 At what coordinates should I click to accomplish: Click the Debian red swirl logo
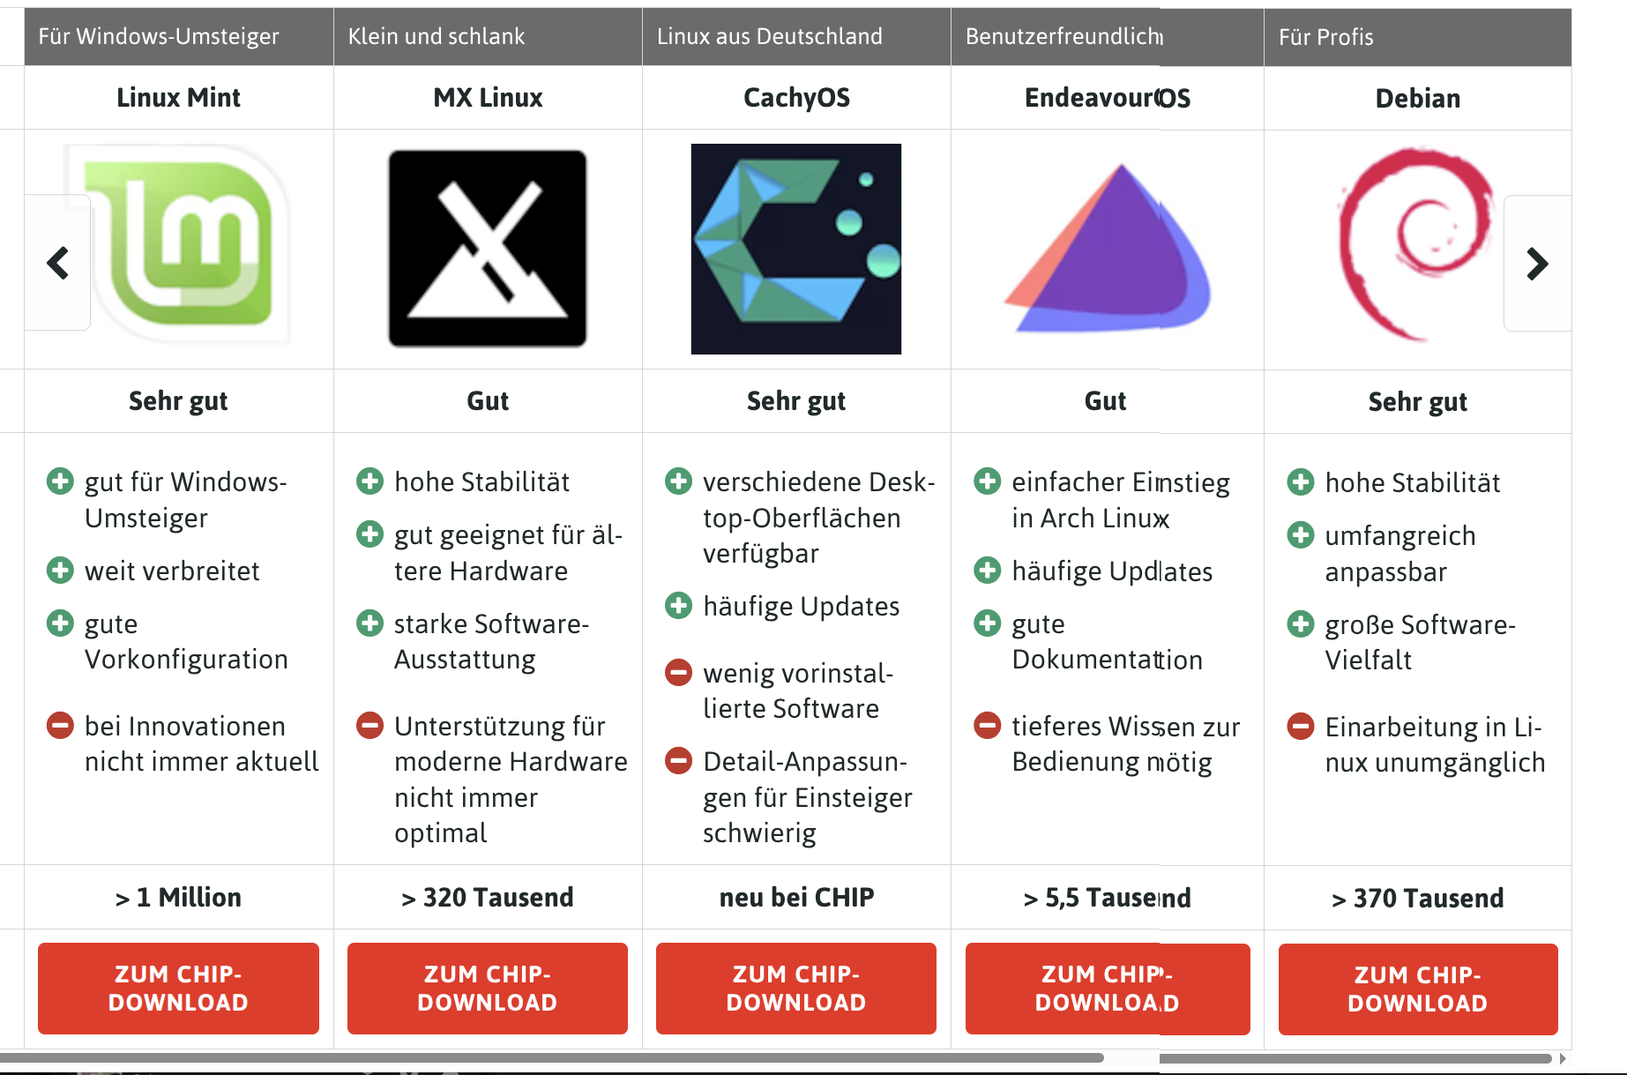1417,245
